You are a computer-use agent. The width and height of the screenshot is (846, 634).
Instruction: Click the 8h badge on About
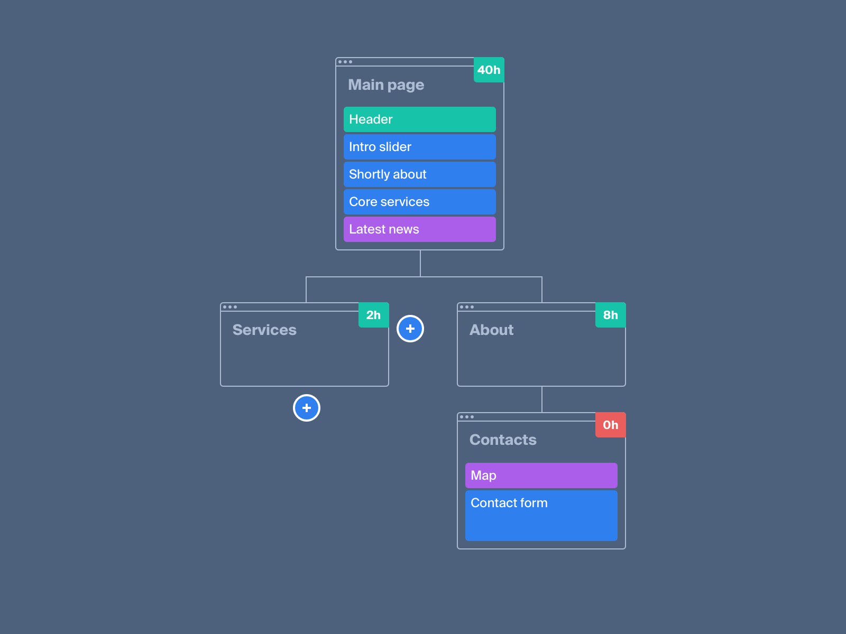(x=611, y=315)
